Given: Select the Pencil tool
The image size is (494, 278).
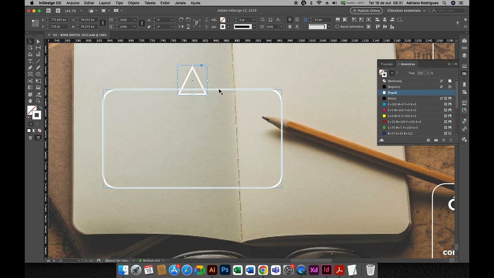Looking at the screenshot, I should click(38, 68).
